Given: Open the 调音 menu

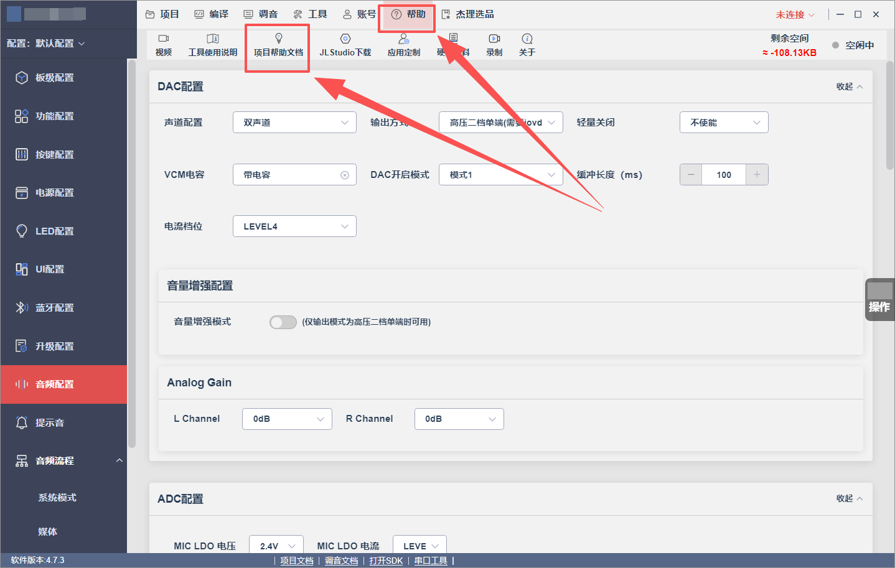Looking at the screenshot, I should (x=261, y=14).
